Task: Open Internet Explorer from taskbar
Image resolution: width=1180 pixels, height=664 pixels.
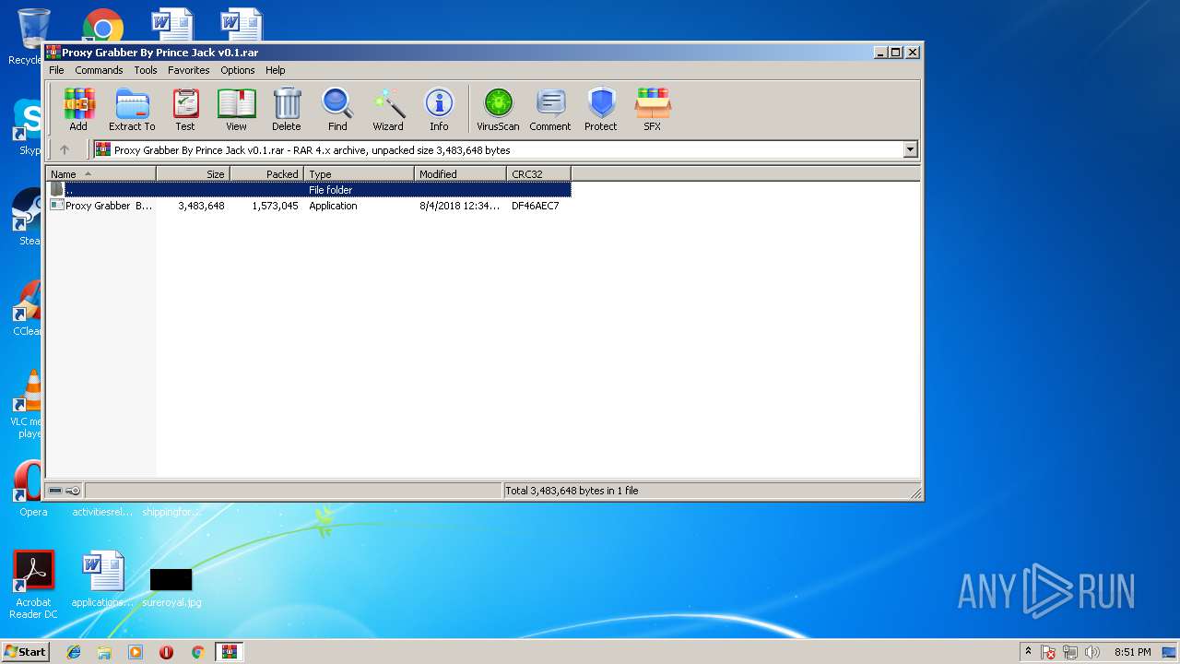Action: [74, 652]
